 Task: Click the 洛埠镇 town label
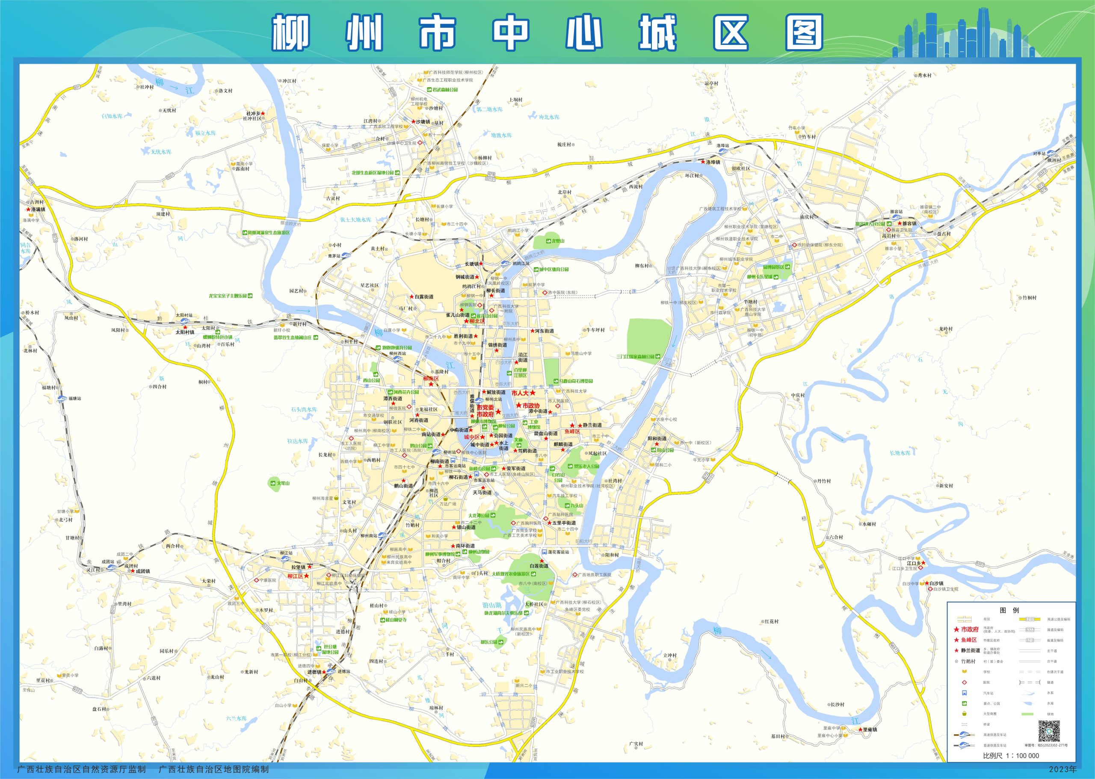[x=713, y=162]
